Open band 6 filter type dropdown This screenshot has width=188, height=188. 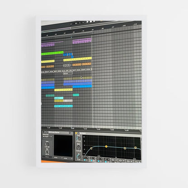122,160
